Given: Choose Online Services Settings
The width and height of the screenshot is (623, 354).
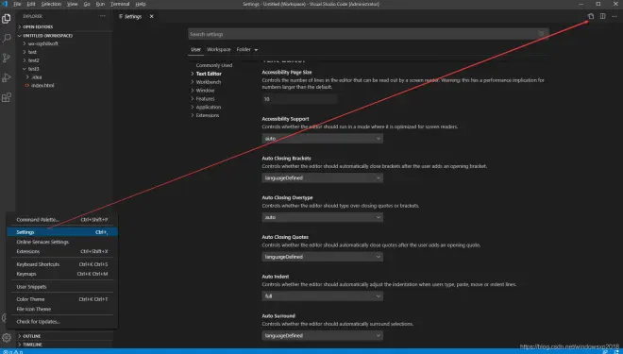Looking at the screenshot, I should tap(62, 242).
